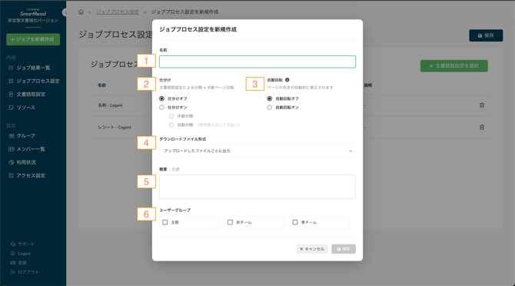This screenshot has height=286, width=515.
Task: Select 手動分類 radio button
Action: (x=171, y=116)
